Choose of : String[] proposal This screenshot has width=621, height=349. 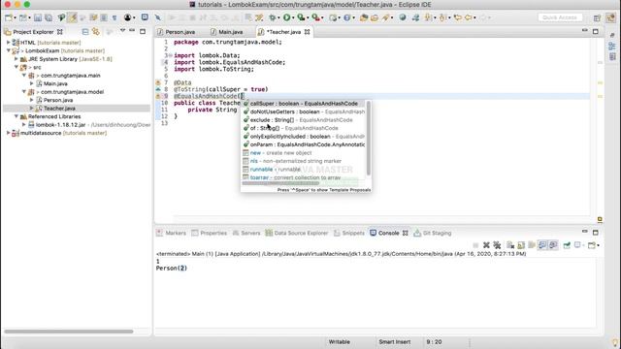tap(304, 128)
